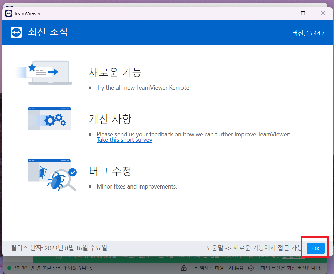Click the TeamViewer logo in the title bar
The width and height of the screenshot is (334, 274).
click(x=8, y=13)
